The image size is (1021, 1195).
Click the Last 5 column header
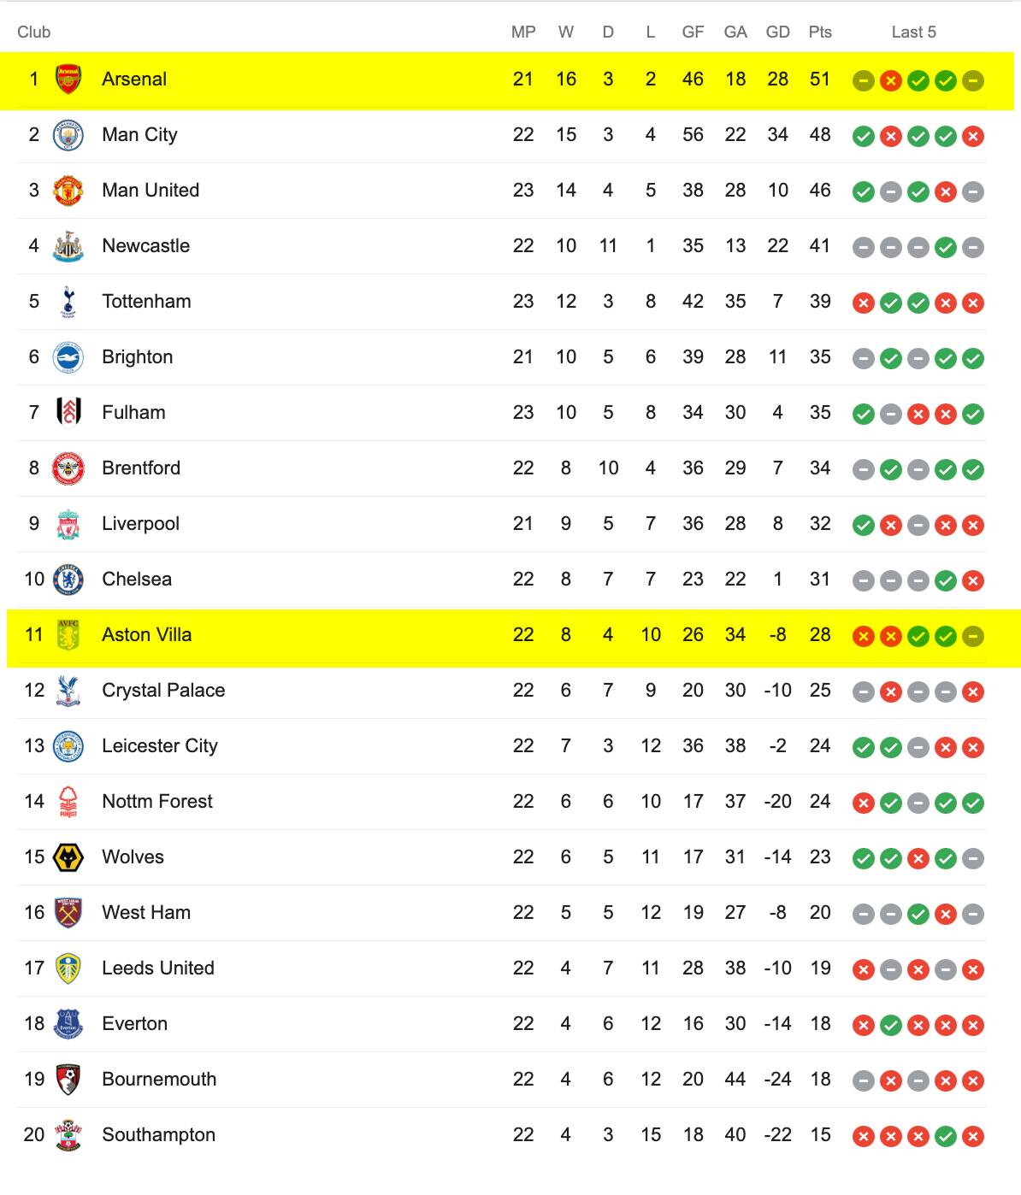(x=913, y=32)
